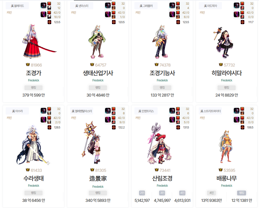Click the red crosshair icon next to 128.5
The width and height of the screenshot is (259, 208).
(49, 127)
